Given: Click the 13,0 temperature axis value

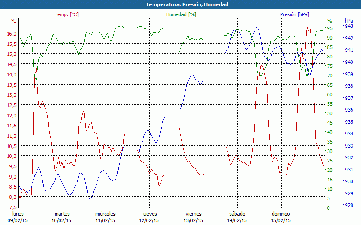Looking at the screenshot, I should [x=12, y=95].
